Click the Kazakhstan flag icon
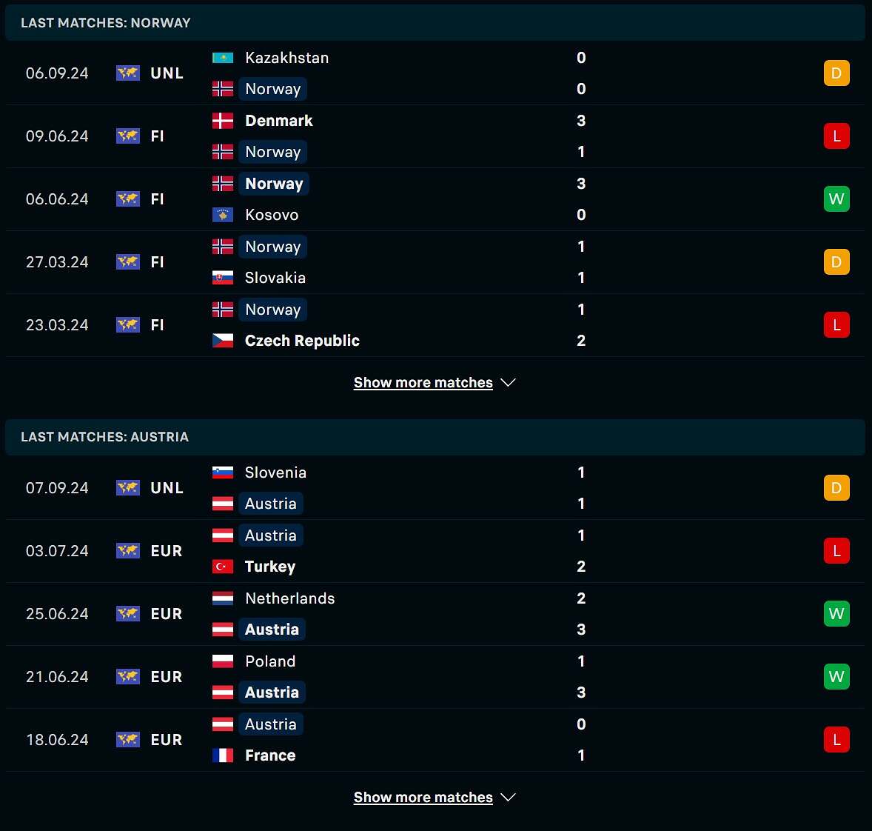Screen dimensions: 872x831 (x=223, y=58)
